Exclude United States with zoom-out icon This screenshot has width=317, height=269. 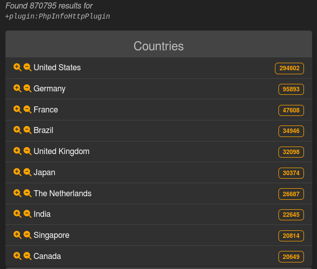coord(28,67)
